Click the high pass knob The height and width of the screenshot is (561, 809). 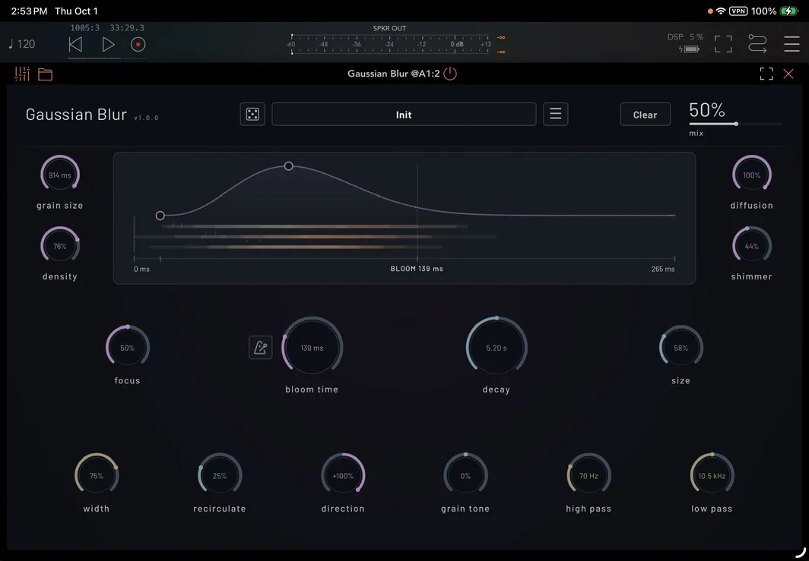tap(589, 475)
